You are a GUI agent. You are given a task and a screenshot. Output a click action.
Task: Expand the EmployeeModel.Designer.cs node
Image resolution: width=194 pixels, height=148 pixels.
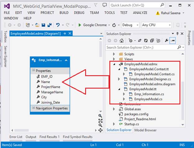[119, 79]
